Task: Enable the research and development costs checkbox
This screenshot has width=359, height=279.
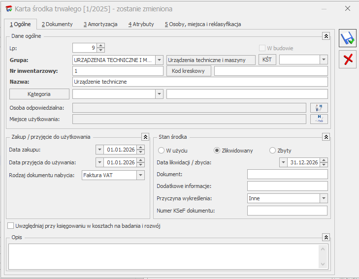Action: pos(10,226)
